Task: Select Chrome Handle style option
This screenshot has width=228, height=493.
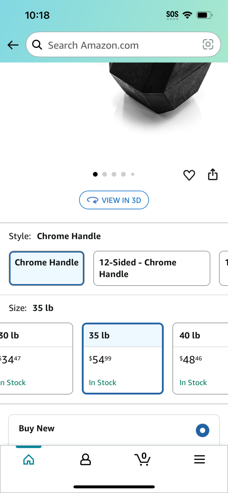Action: (x=46, y=268)
